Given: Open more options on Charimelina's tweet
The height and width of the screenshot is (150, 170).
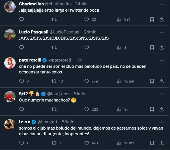Looking at the screenshot, I should (x=162, y=4).
